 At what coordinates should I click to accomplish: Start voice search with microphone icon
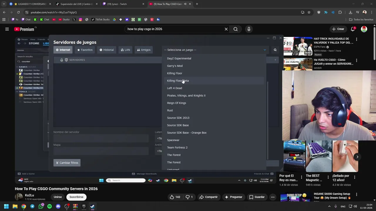tap(249, 29)
